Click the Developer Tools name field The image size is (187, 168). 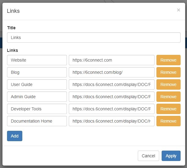pos(37,109)
